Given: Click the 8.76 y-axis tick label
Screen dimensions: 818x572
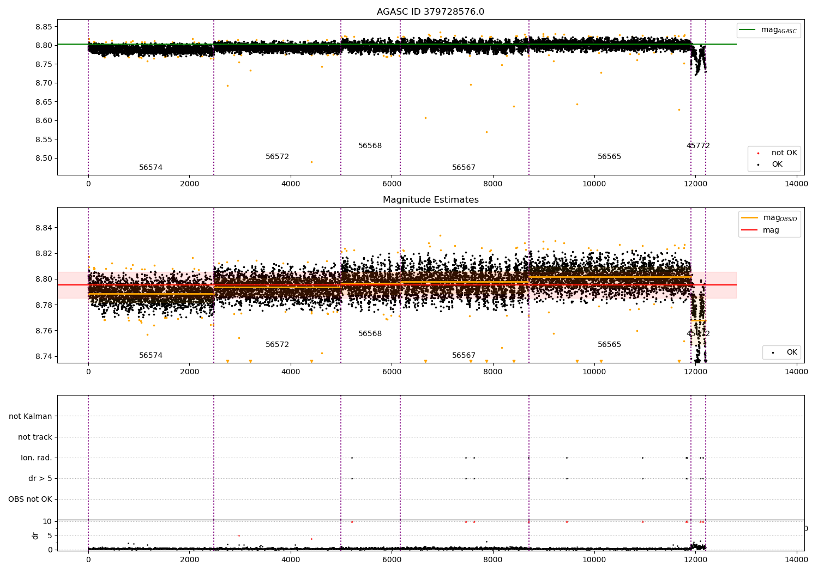Looking at the screenshot, I should (44, 331).
